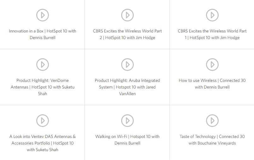
Task: Play Aruba Integrated System video icon
Action: (x=127, y=64)
